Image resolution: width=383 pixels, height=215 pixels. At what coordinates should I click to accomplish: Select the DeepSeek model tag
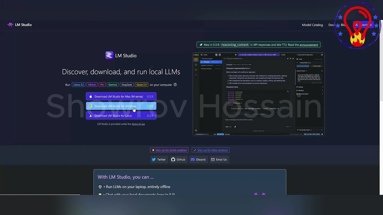127,85
